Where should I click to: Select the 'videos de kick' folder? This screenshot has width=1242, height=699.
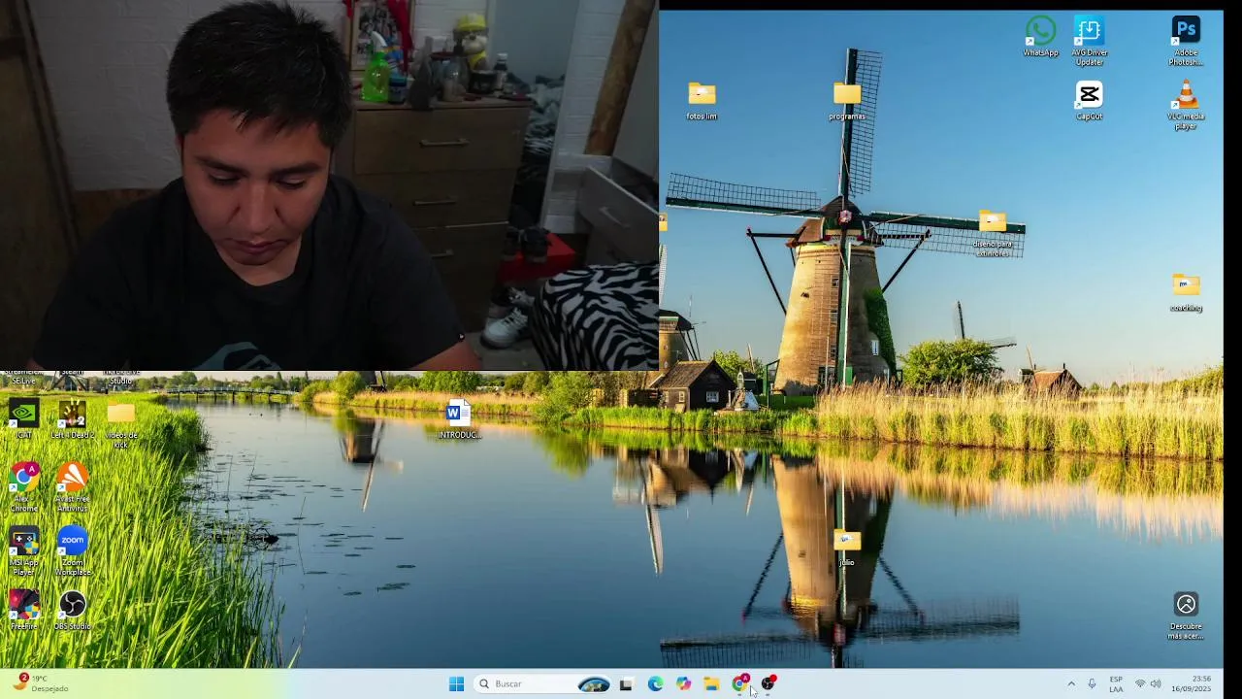click(120, 425)
